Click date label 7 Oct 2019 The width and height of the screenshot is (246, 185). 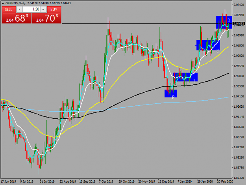(x=106, y=181)
